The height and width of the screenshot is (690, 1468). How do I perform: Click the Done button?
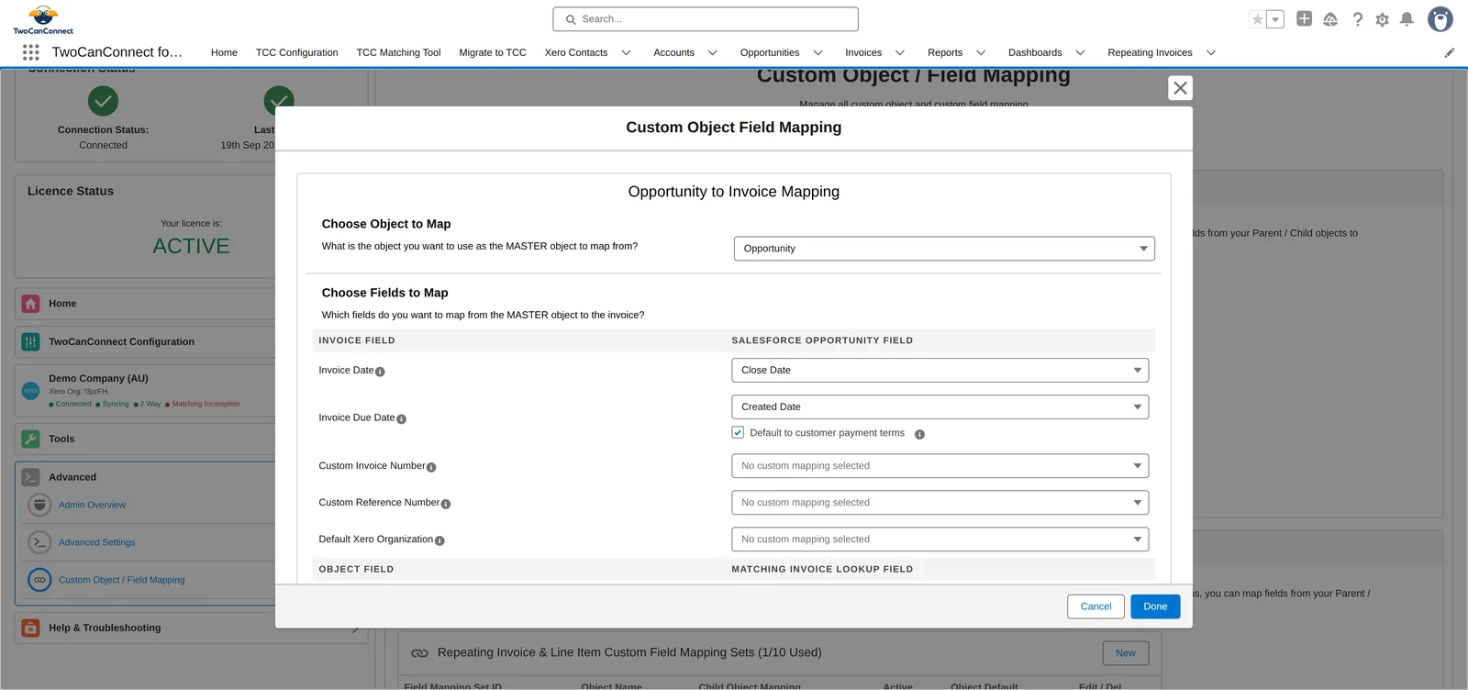(x=1155, y=607)
